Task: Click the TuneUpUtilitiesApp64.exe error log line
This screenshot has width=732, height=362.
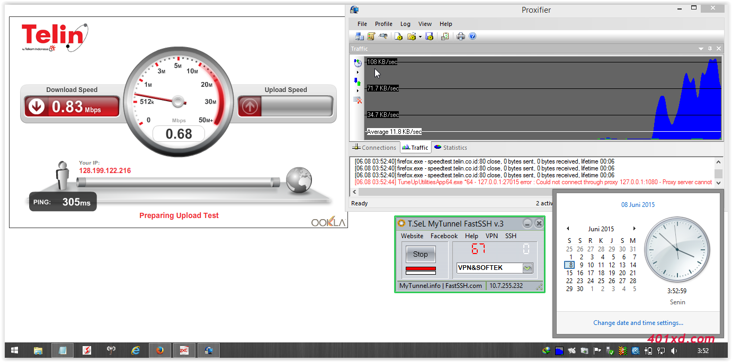Action: tap(533, 182)
